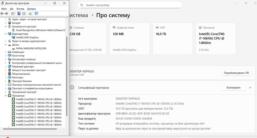Expand the Мережеві адаптери node
Viewport: 257px width, 138px height.
pyautogui.click(x=6, y=66)
